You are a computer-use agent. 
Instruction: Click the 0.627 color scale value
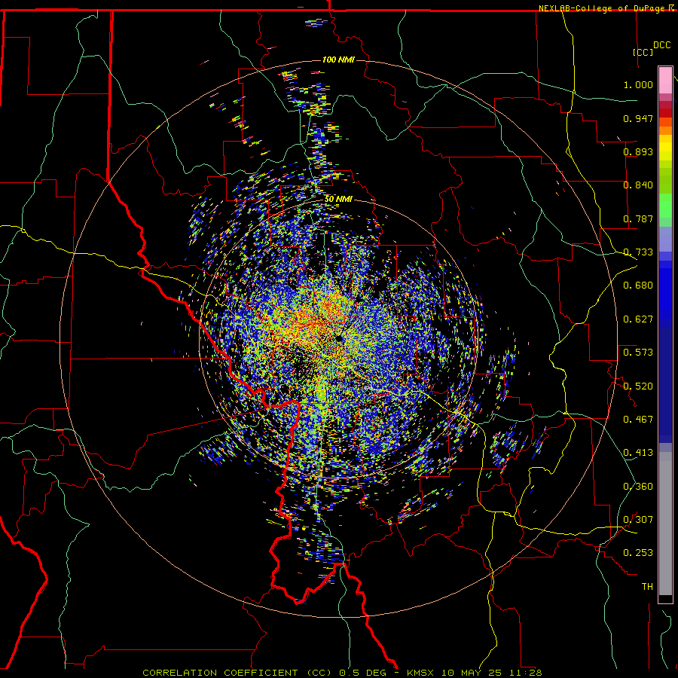pos(638,319)
